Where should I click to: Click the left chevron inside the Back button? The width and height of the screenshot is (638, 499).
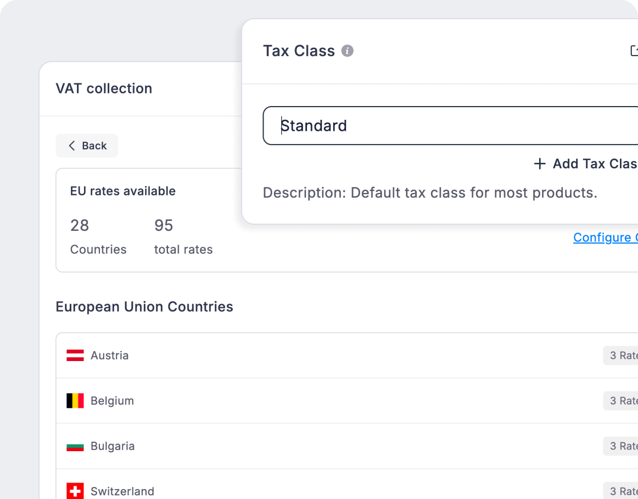coord(72,146)
